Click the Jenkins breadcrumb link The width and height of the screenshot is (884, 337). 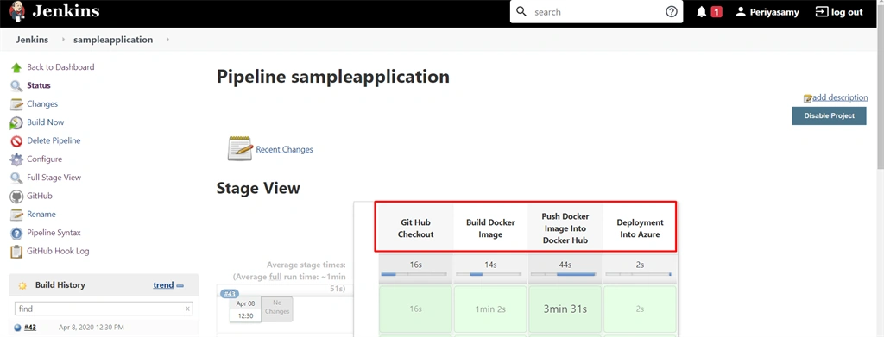pos(32,40)
